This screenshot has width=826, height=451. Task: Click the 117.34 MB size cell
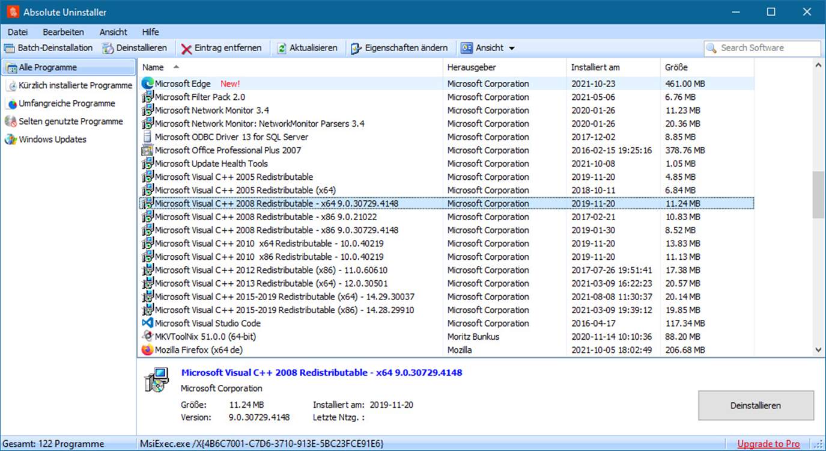click(685, 324)
